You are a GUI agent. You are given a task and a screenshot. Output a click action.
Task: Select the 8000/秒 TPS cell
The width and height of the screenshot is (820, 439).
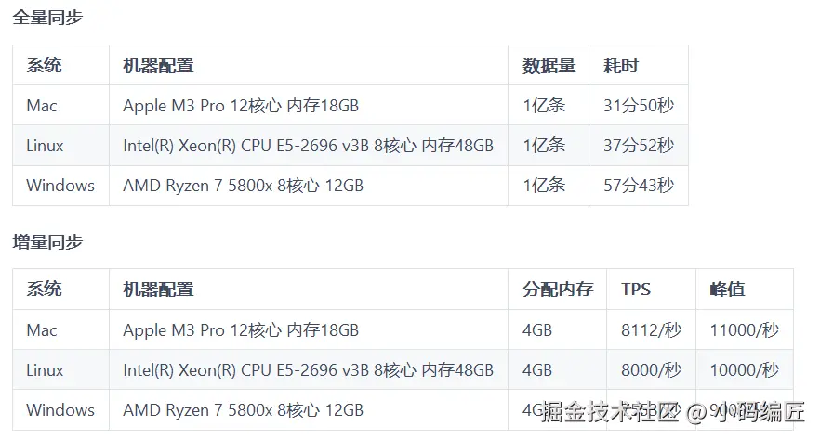(651, 370)
